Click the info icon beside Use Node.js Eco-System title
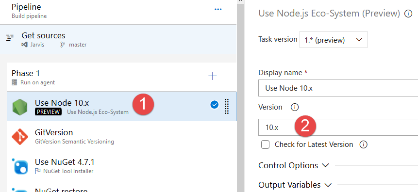The image size is (418, 192). (408, 14)
